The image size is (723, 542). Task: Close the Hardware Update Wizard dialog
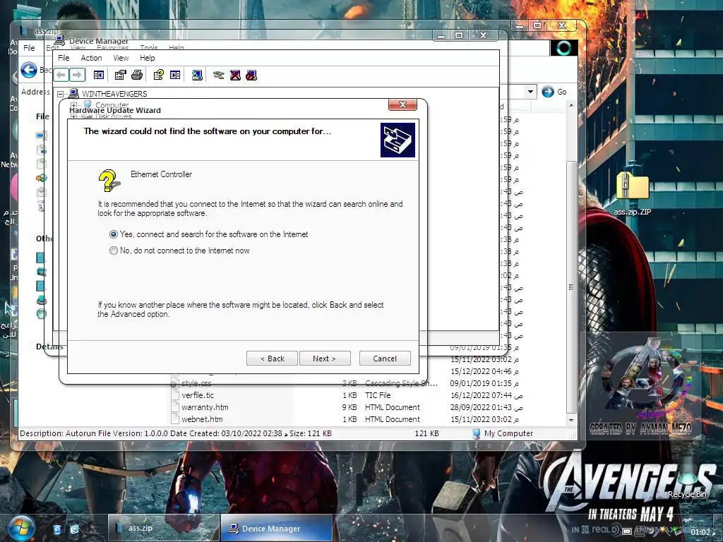point(402,104)
